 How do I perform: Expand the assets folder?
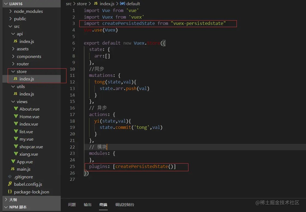pos(13,49)
